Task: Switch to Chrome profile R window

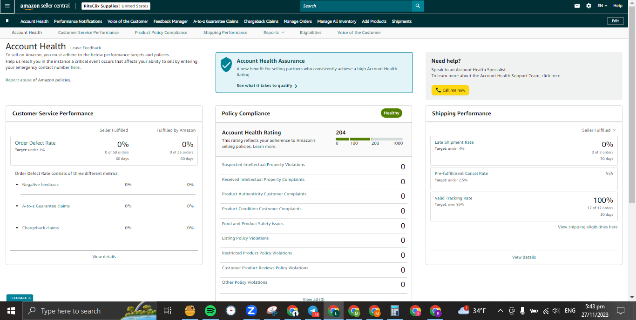Action: pyautogui.click(x=435, y=311)
